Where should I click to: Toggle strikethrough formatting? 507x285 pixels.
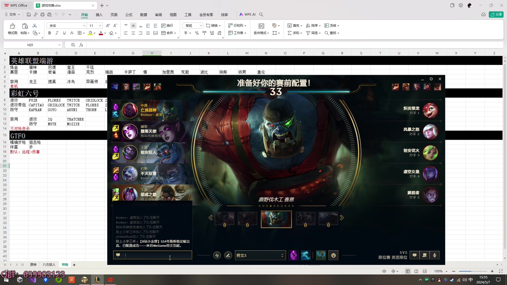(x=72, y=33)
